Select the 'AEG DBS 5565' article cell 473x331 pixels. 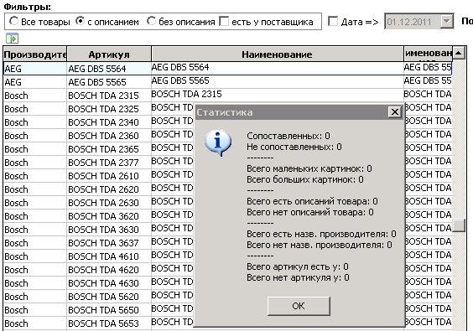point(108,82)
